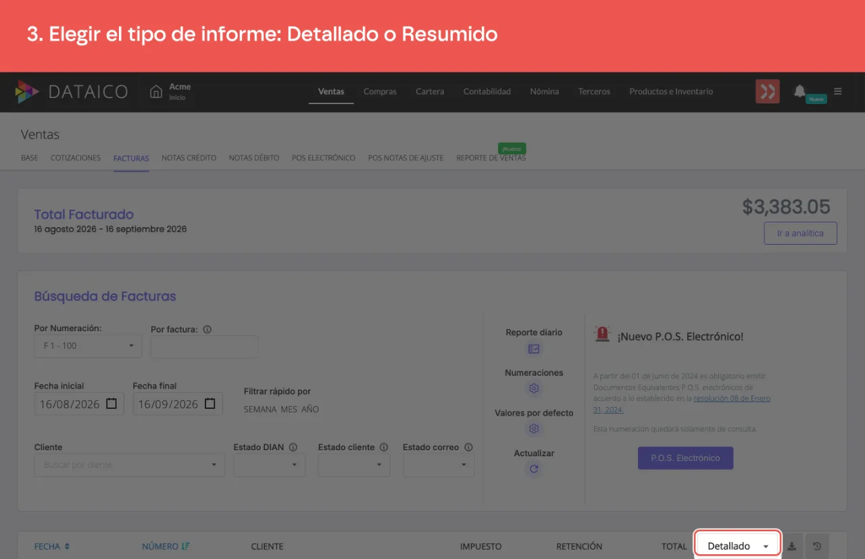Image resolution: width=865 pixels, height=559 pixels.
Task: Click the Dataico logo icon
Action: click(x=27, y=92)
